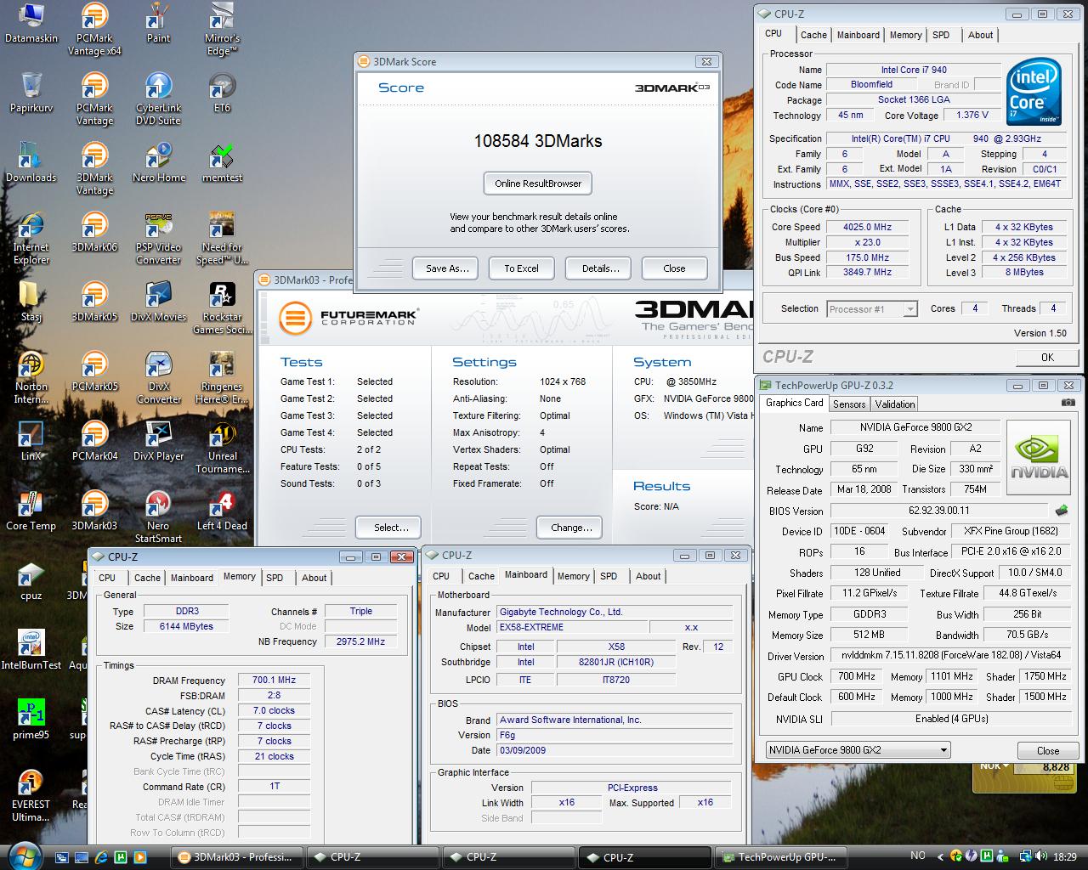Click the 108584 3DMarks score text
This screenshot has height=870, width=1088.
click(x=538, y=141)
